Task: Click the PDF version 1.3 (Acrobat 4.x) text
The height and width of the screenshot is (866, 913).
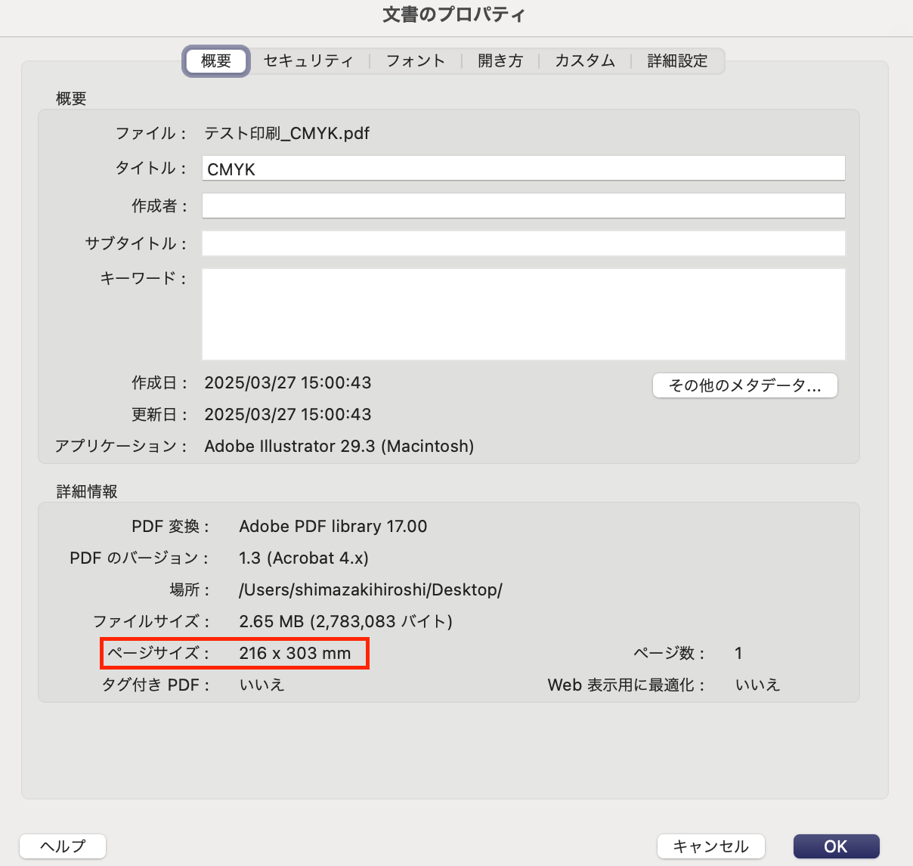Action: tap(304, 558)
